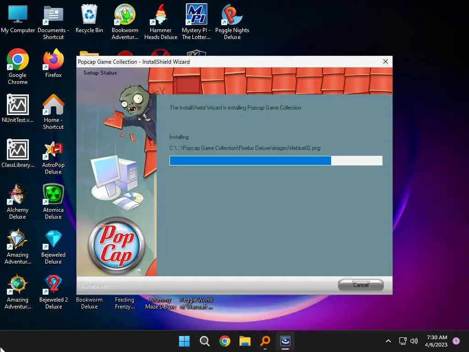Open File Explorer from the taskbar
Viewport: 469px width, 352px height.
[245, 341]
